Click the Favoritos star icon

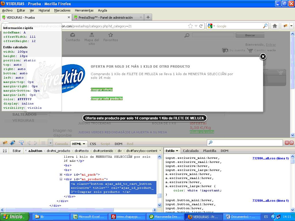[x=111, y=35]
